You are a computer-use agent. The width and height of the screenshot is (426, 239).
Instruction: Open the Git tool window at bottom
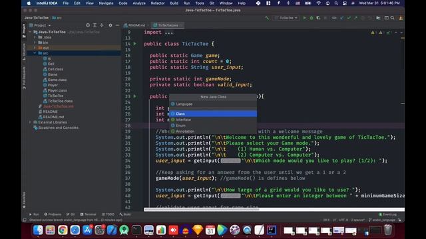click(71, 214)
